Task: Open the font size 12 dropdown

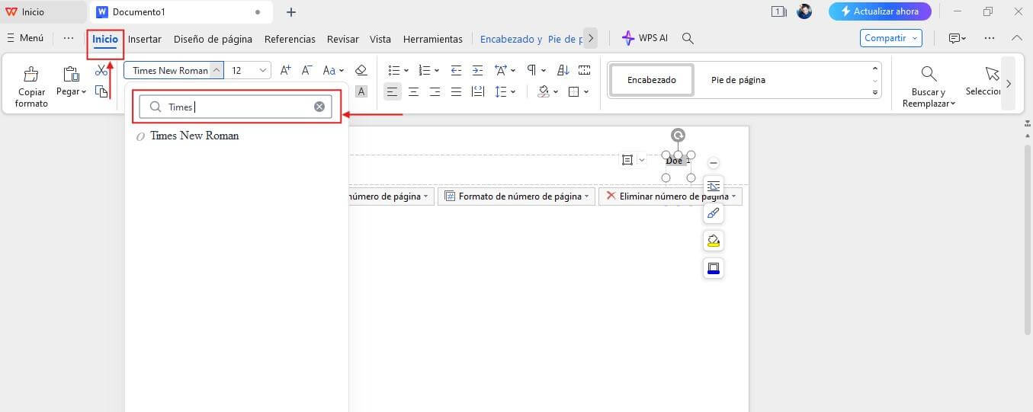Action: click(264, 70)
